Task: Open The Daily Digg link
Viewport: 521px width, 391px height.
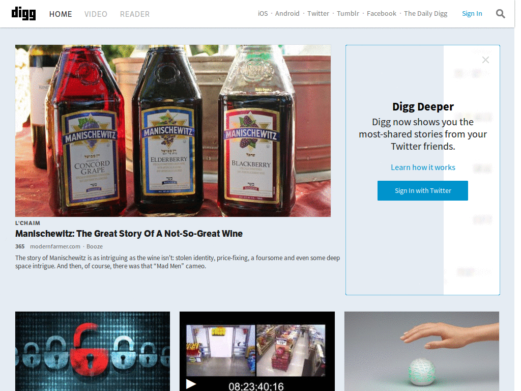Action: [x=426, y=14]
